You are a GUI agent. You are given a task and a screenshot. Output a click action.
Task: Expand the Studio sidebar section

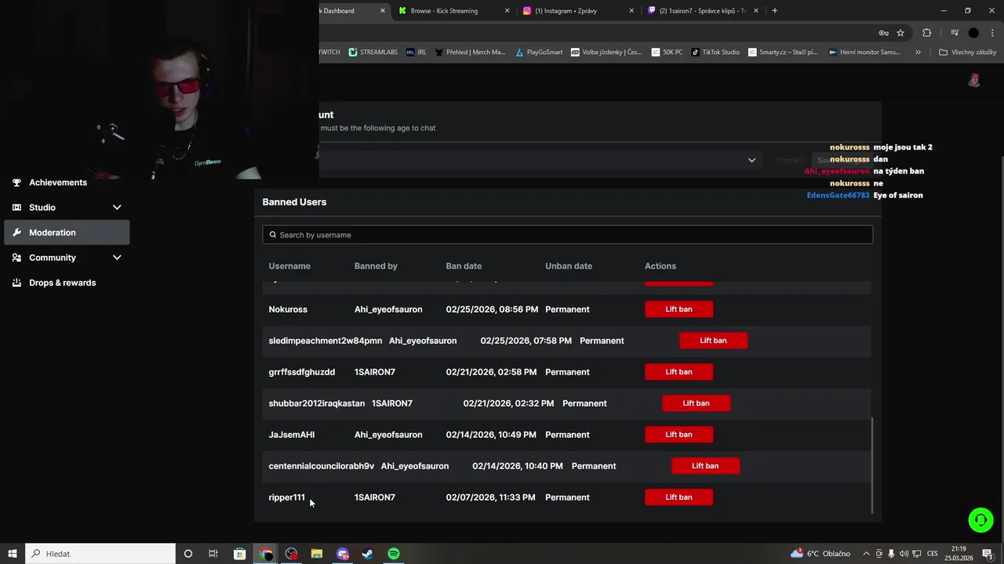pos(117,208)
